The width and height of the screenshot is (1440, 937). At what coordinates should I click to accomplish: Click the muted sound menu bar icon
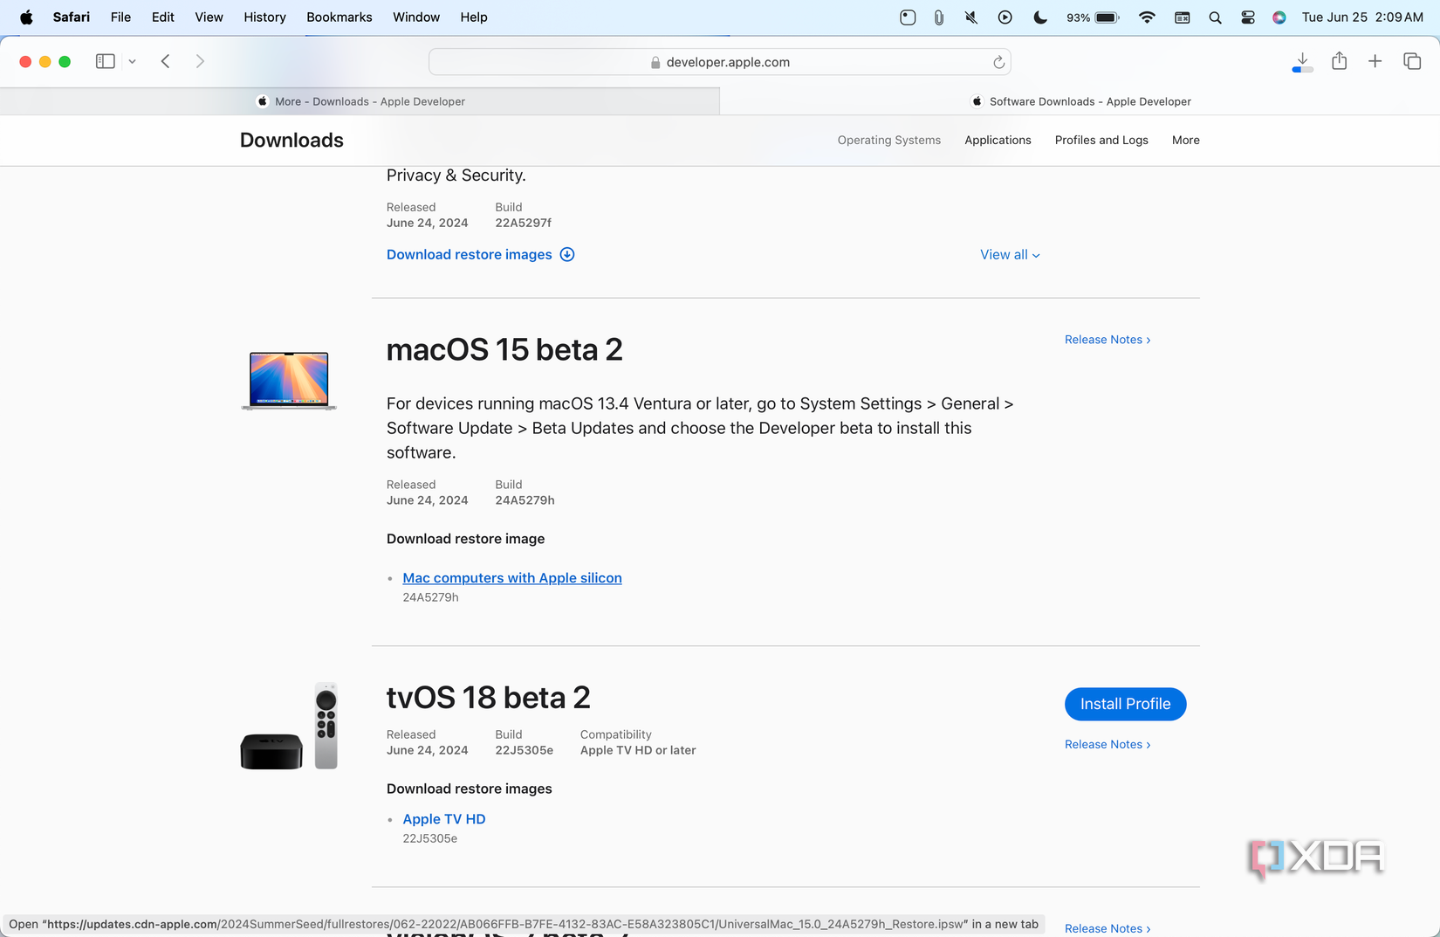[970, 17]
